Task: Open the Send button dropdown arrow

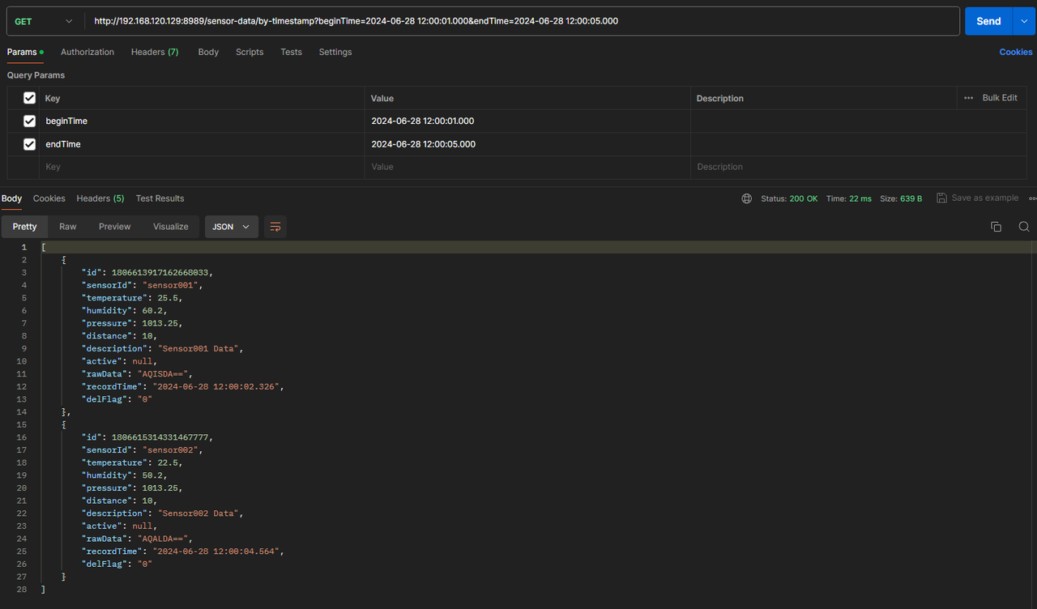Action: [x=1024, y=21]
